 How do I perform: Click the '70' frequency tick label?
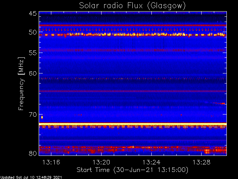coord(33,114)
